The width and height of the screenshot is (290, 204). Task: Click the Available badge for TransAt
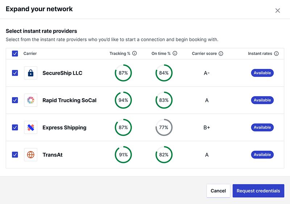click(262, 155)
